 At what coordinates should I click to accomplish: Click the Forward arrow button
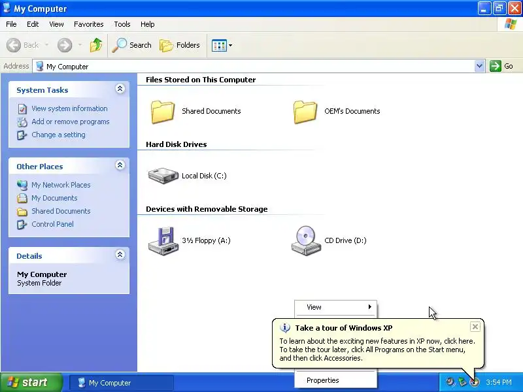65,45
